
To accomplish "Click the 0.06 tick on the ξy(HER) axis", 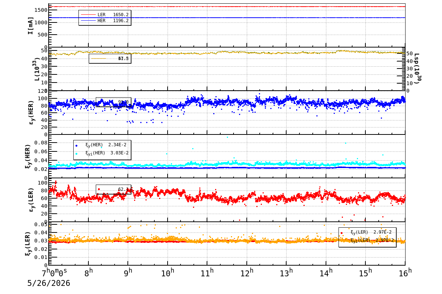I will (x=41, y=151).
